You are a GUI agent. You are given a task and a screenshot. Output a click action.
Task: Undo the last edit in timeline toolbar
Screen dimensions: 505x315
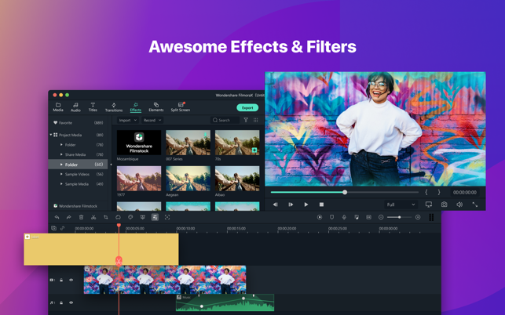click(57, 217)
